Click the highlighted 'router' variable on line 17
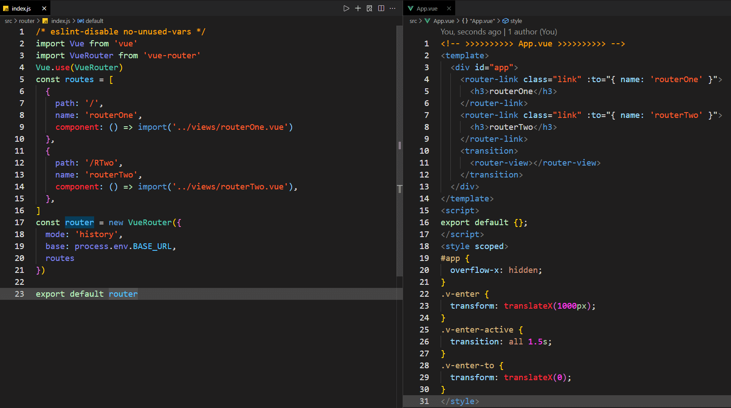 (x=80, y=222)
